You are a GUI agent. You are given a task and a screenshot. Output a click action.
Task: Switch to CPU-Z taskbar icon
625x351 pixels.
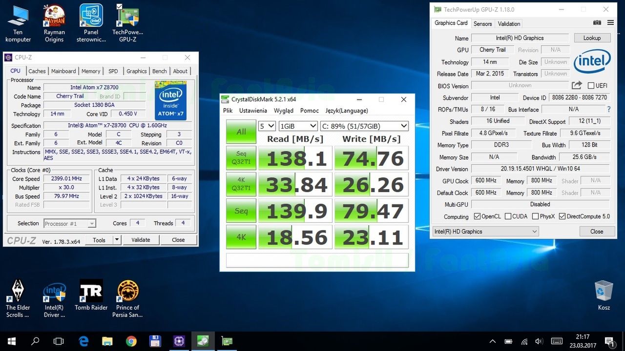[179, 341]
